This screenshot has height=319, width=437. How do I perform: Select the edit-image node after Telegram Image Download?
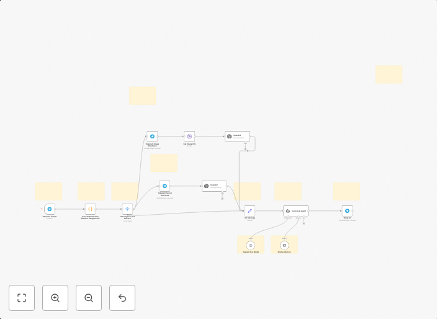click(189, 137)
